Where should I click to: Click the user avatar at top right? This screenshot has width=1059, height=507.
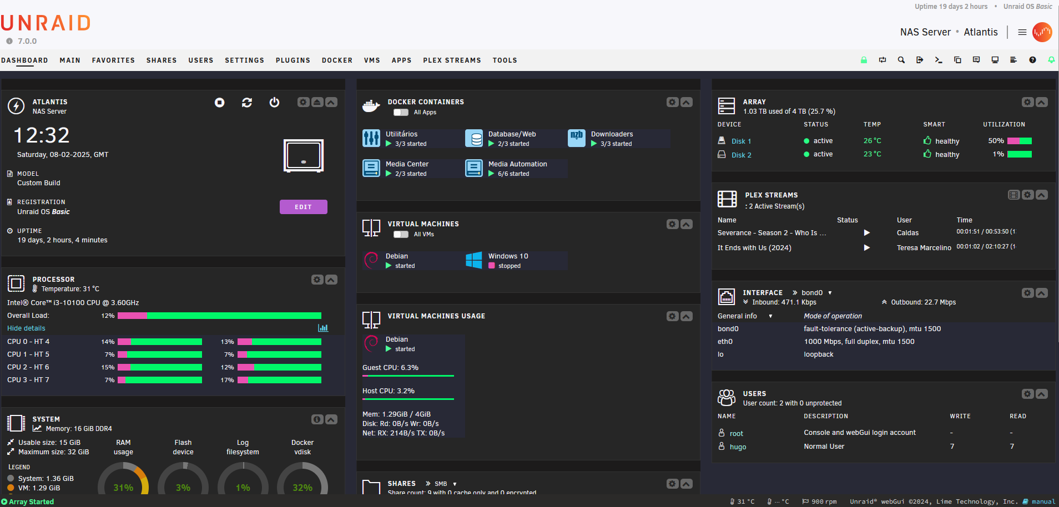click(x=1042, y=32)
